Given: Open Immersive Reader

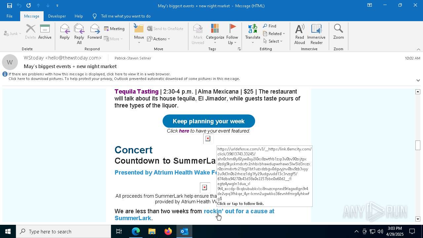Looking at the screenshot, I should (317, 34).
